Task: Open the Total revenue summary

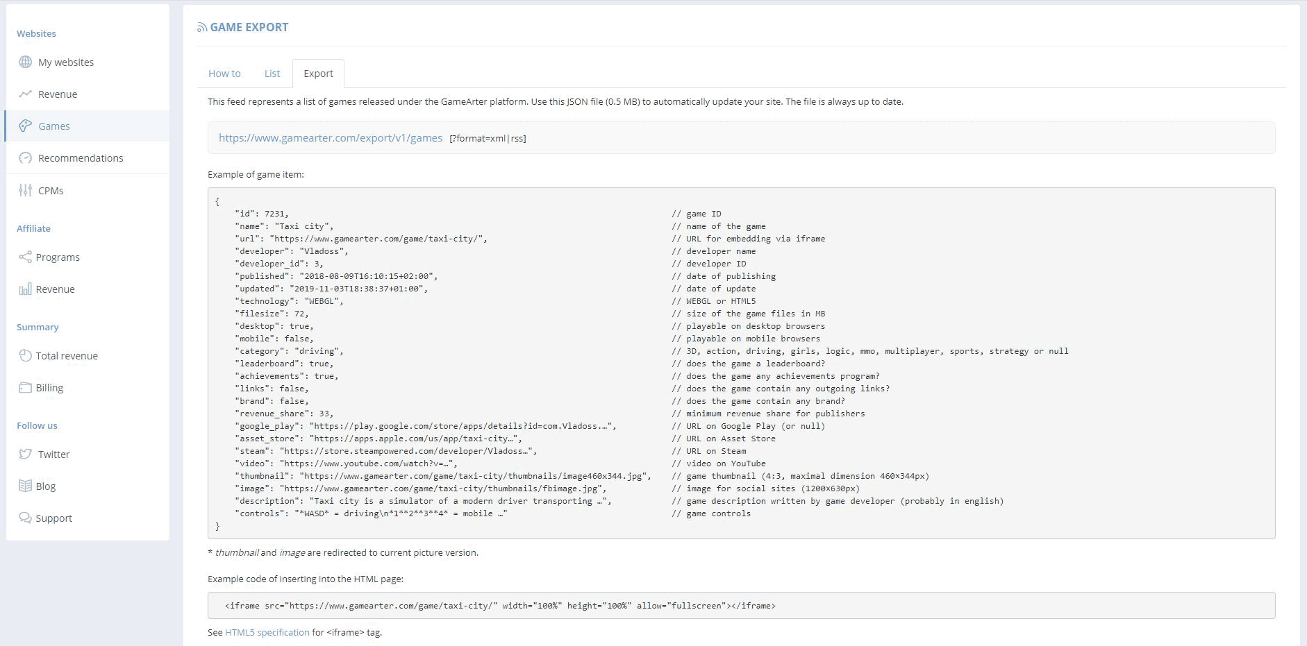Action: pyautogui.click(x=67, y=355)
